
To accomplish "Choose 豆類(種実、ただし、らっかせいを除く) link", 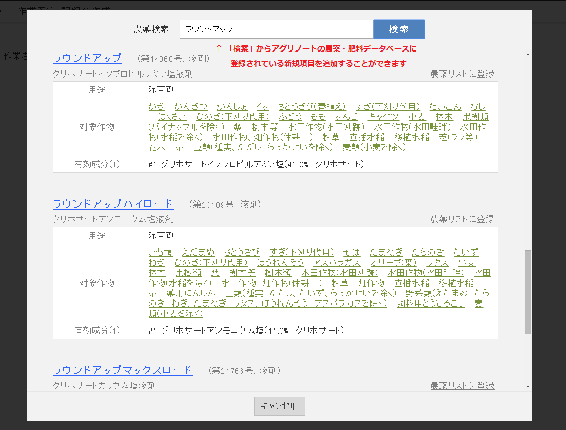I will [x=263, y=148].
